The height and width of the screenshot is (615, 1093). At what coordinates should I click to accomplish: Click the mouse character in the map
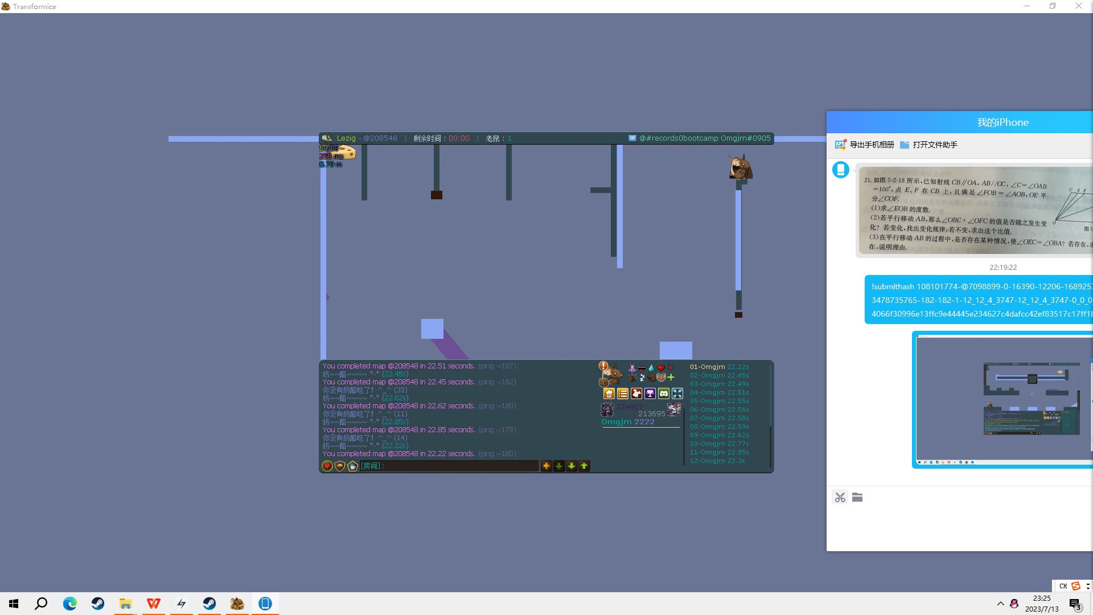tap(741, 167)
